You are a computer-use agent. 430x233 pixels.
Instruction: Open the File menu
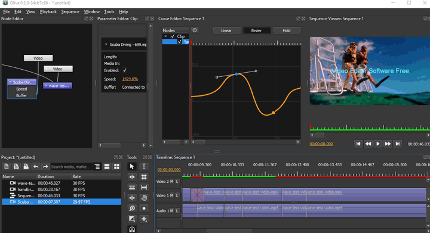(7, 12)
